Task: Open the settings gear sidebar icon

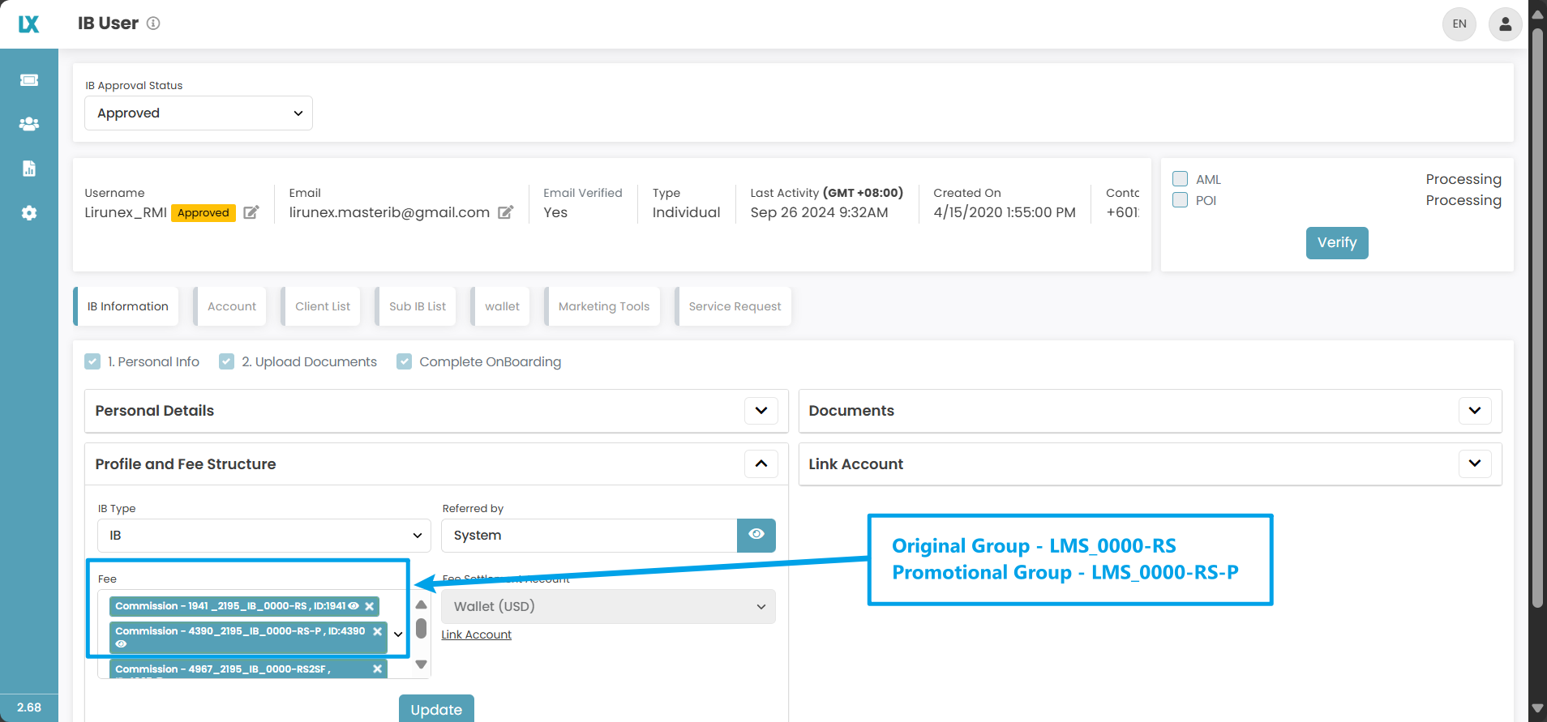Action: pos(29,213)
